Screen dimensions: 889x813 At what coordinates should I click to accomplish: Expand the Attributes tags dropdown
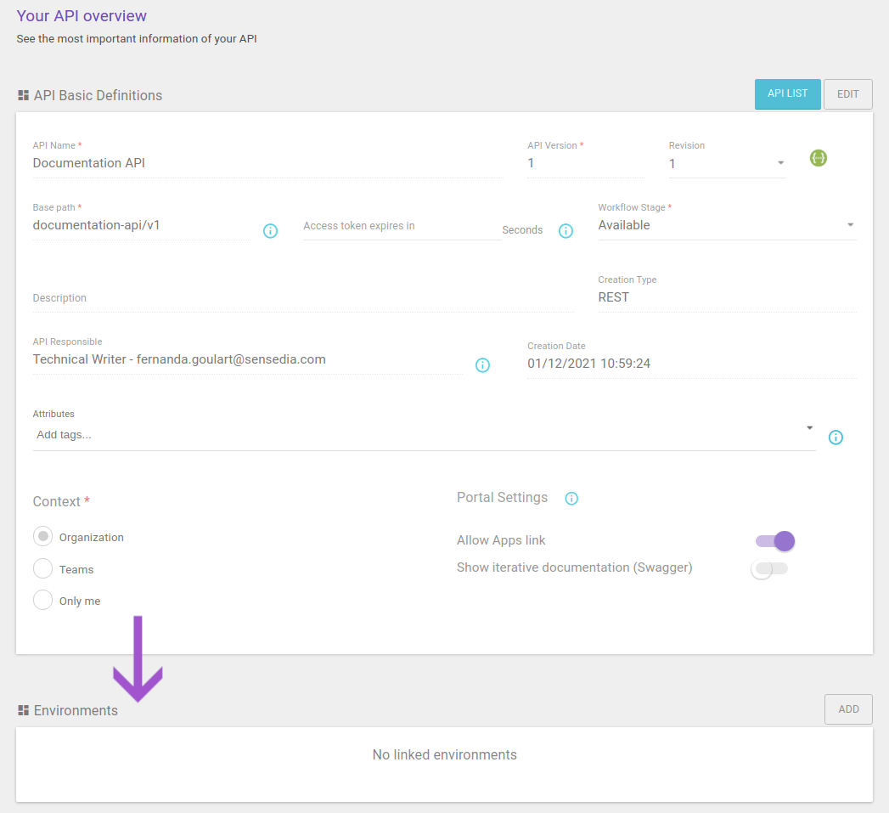click(809, 428)
